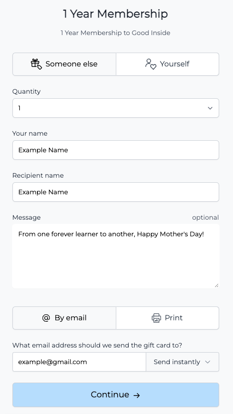The width and height of the screenshot is (233, 414).
Task: Switch delivery to By email
Action: point(64,318)
